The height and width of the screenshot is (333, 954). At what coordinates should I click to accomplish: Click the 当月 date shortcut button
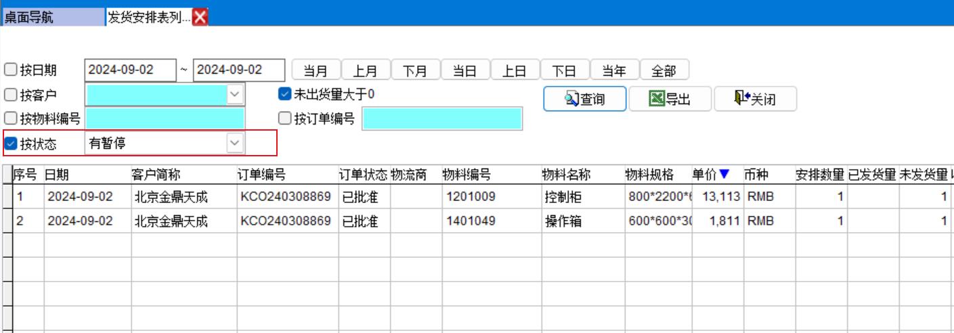(316, 70)
